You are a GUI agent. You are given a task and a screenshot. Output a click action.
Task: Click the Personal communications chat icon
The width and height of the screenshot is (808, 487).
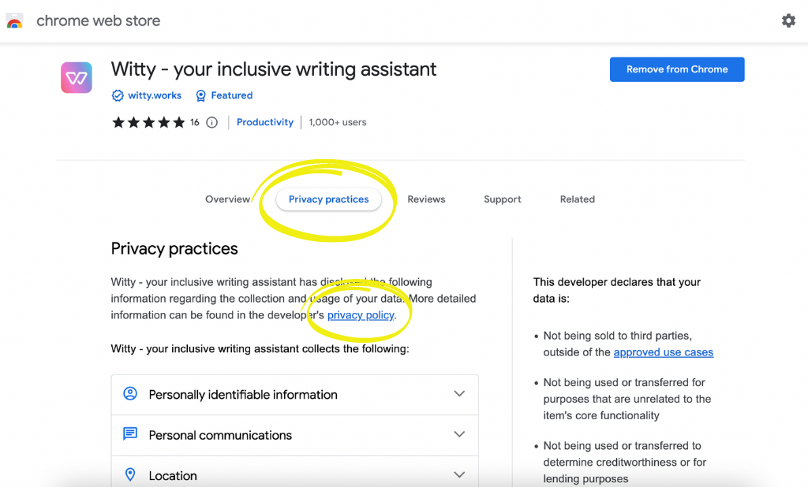130,435
